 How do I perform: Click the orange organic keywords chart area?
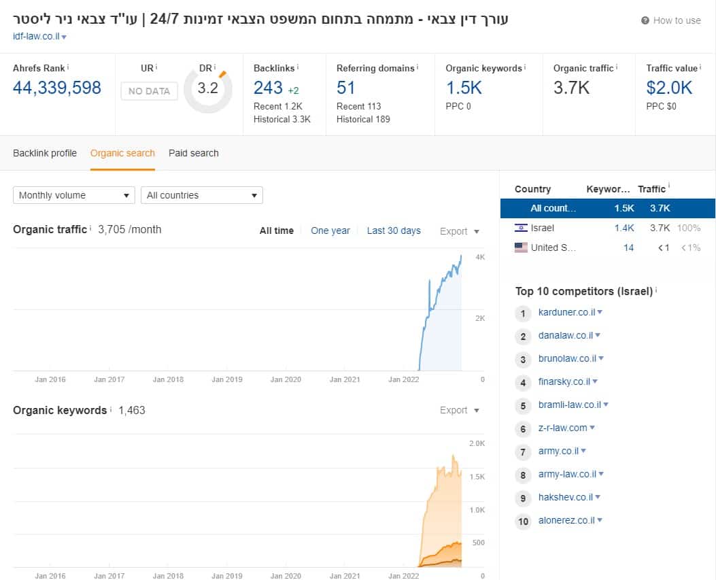[x=442, y=511]
